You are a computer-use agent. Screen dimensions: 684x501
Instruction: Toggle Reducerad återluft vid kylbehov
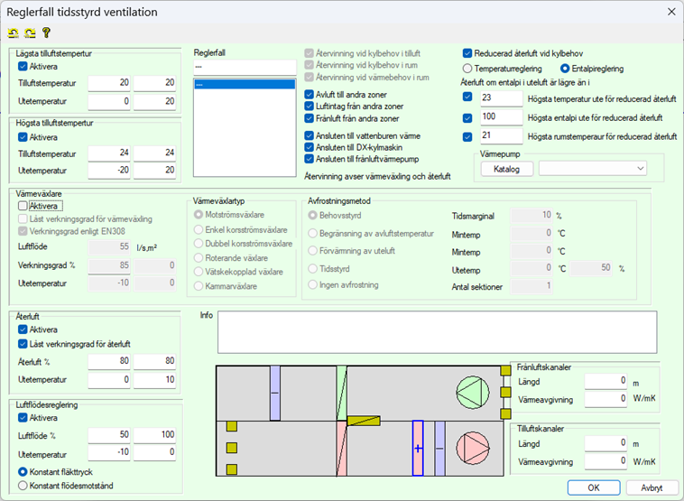pos(468,53)
